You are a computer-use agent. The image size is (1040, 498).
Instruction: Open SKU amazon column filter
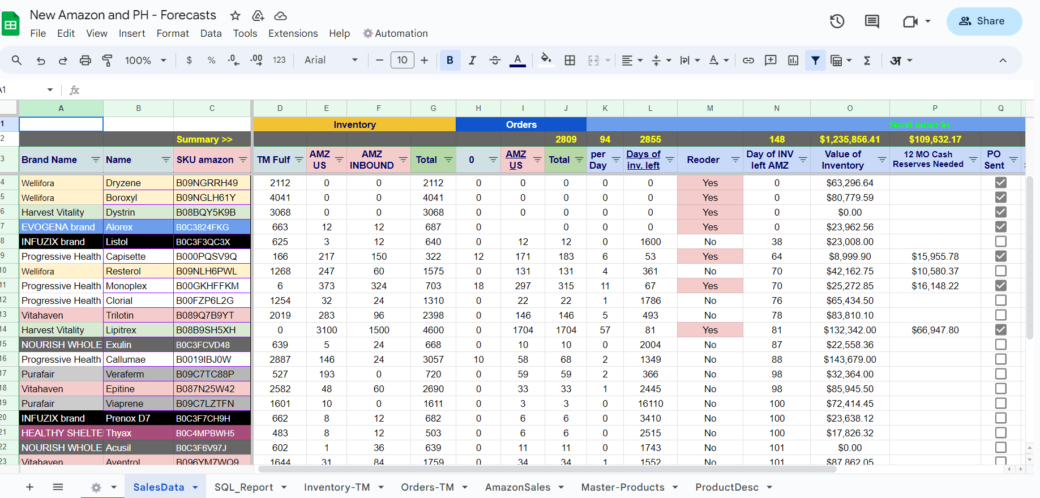[x=243, y=160]
